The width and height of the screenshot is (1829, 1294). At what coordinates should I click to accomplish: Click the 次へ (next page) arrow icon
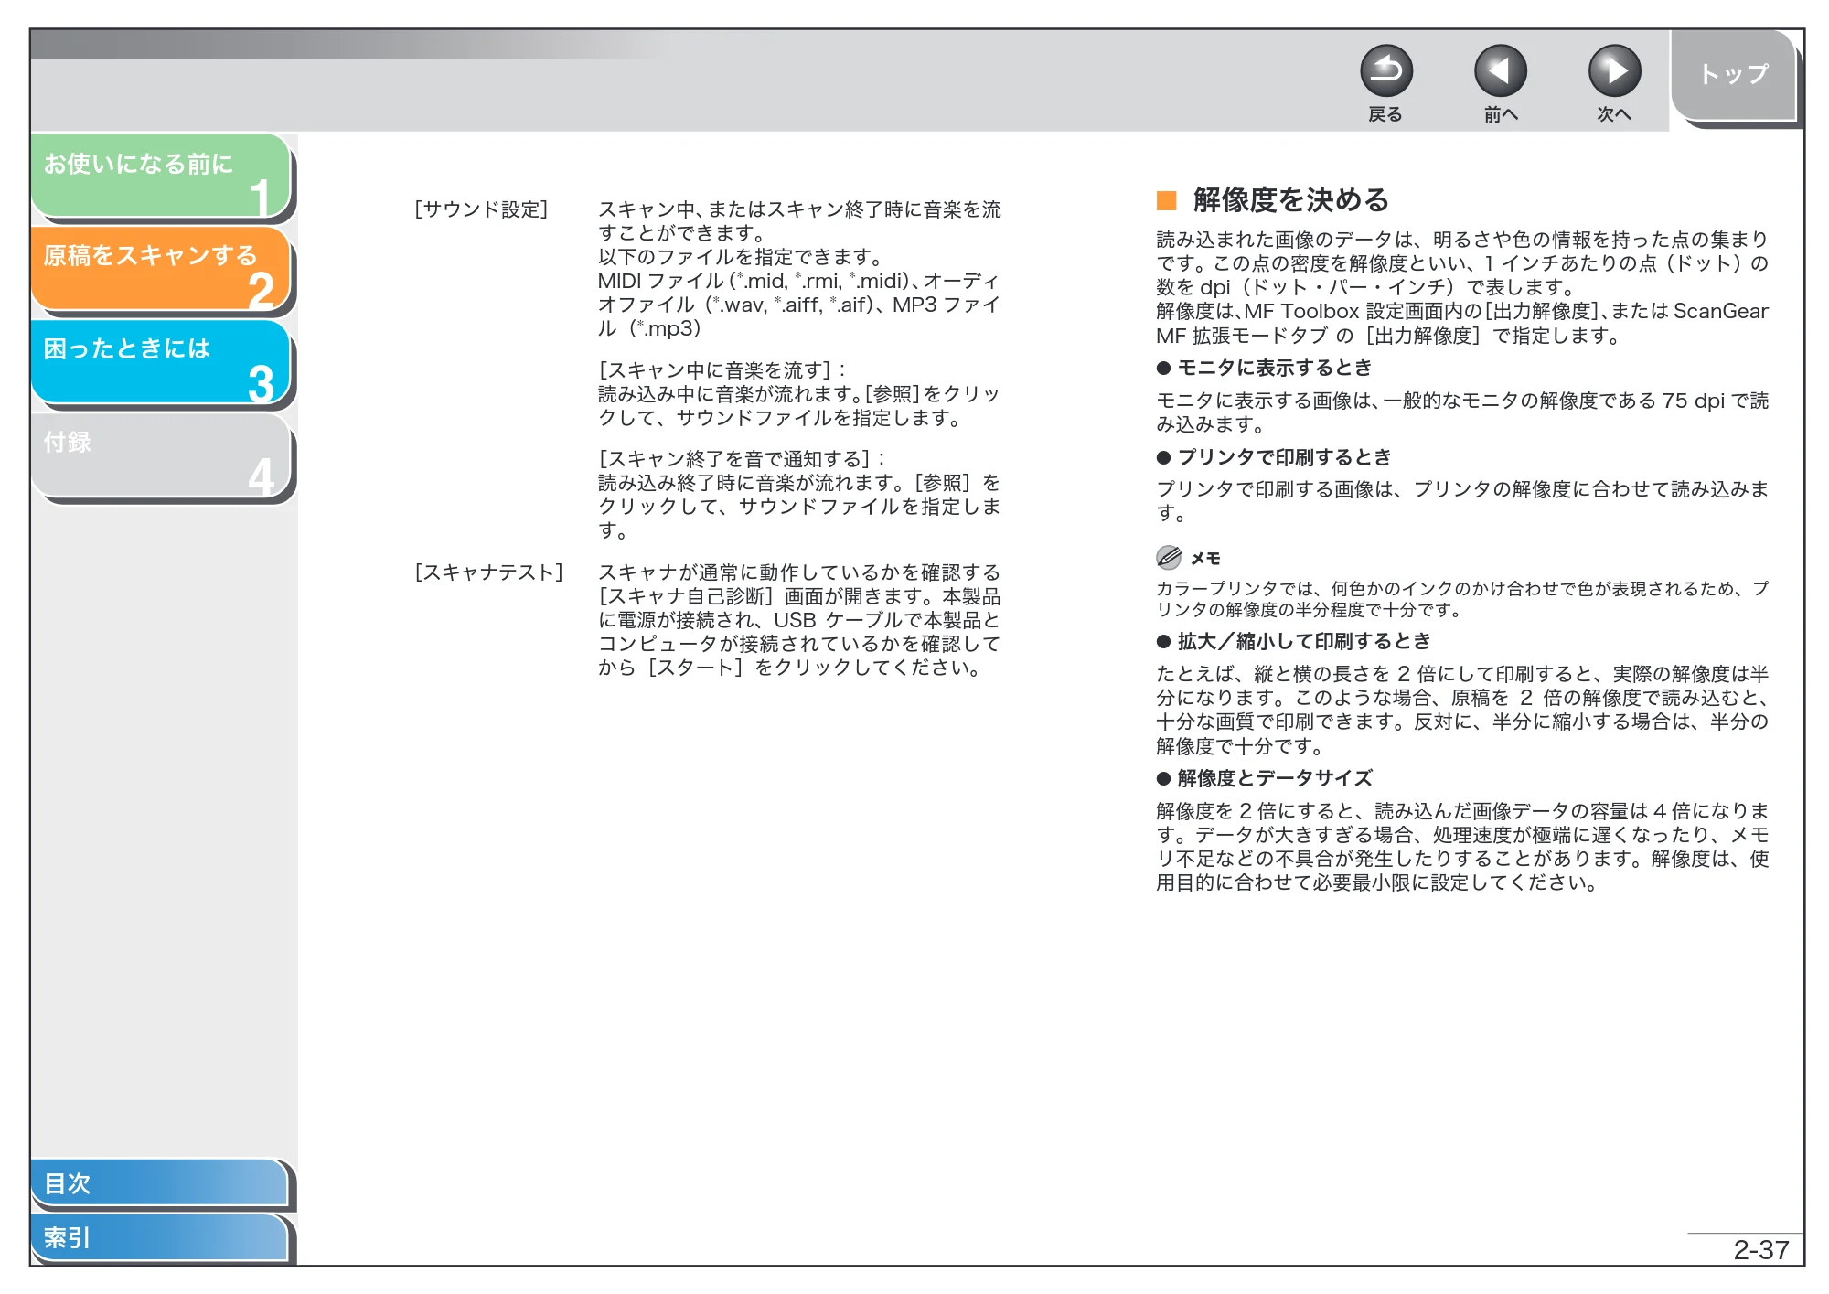point(1614,71)
